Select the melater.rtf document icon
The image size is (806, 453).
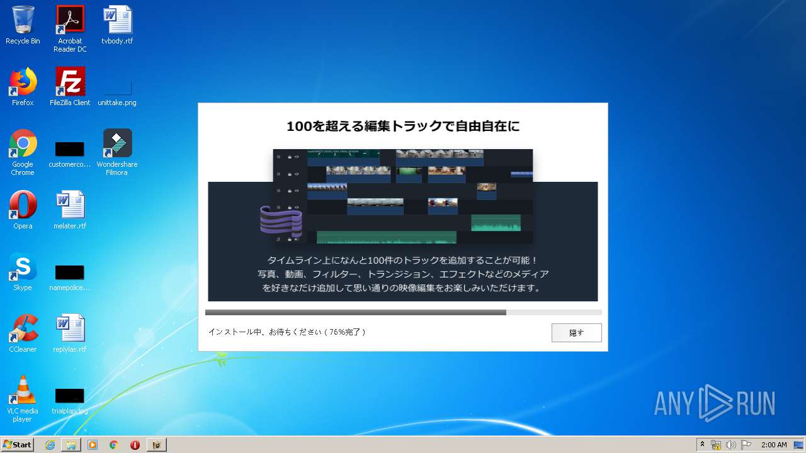[70, 210]
